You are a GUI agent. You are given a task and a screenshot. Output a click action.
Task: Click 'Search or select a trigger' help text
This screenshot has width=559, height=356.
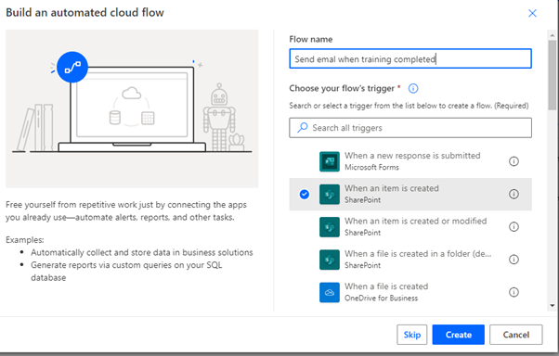tap(409, 106)
